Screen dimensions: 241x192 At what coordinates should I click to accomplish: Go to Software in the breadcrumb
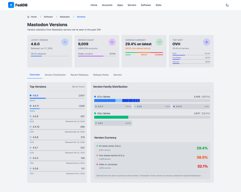click(48, 17)
